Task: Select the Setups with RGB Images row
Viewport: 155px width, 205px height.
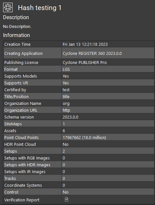Action: (79, 158)
